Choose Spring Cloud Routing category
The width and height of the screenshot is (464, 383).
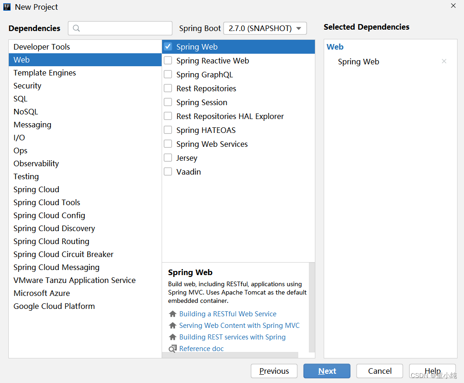click(85, 242)
